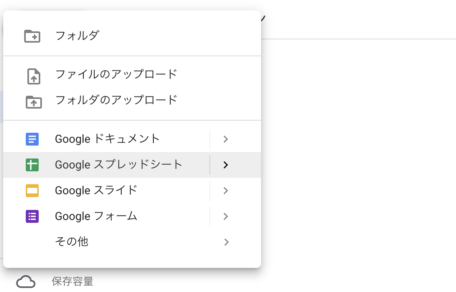The width and height of the screenshot is (456, 292).
Task: Open the 保存容量 storage link
Action: 73,281
